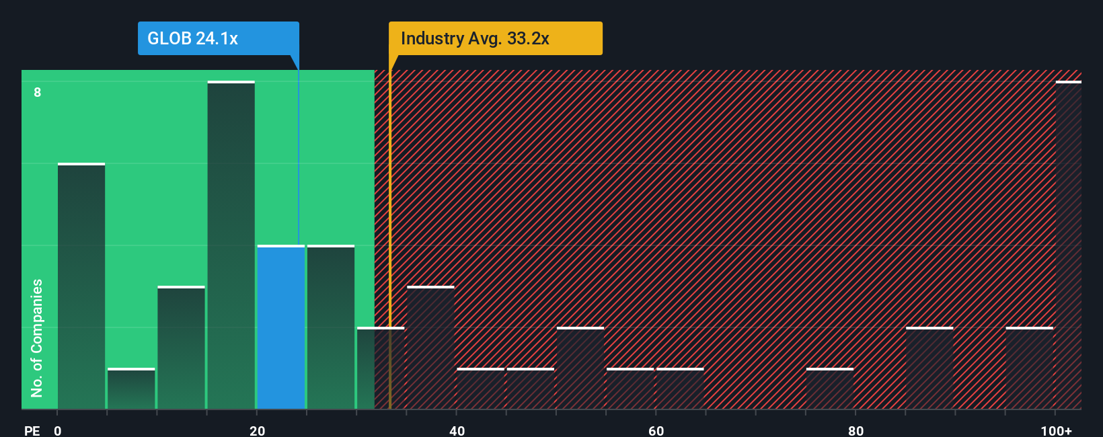
Task: Click the x-axis label 60
Action: [656, 430]
